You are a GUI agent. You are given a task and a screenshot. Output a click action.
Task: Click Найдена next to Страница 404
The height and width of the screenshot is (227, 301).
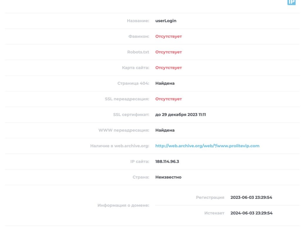point(165,83)
